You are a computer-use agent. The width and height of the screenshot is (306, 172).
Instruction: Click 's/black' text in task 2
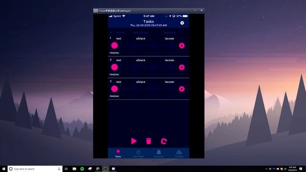[141, 60]
